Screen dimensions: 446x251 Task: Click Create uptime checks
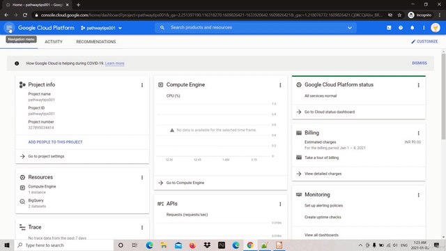tap(323, 217)
